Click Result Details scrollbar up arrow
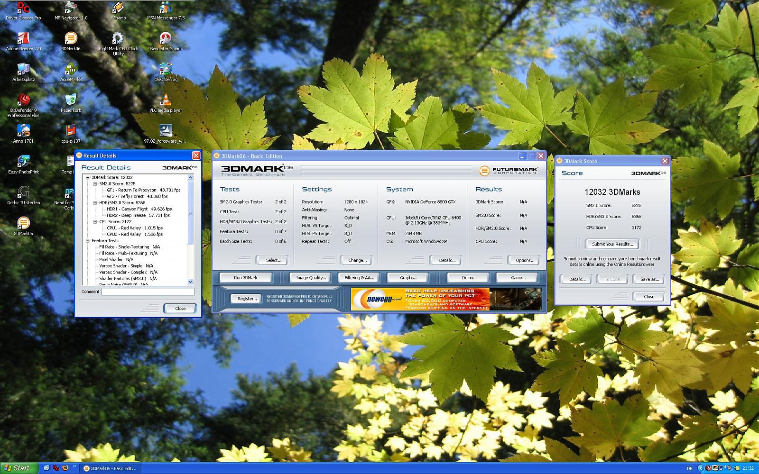This screenshot has width=759, height=474. tap(191, 178)
